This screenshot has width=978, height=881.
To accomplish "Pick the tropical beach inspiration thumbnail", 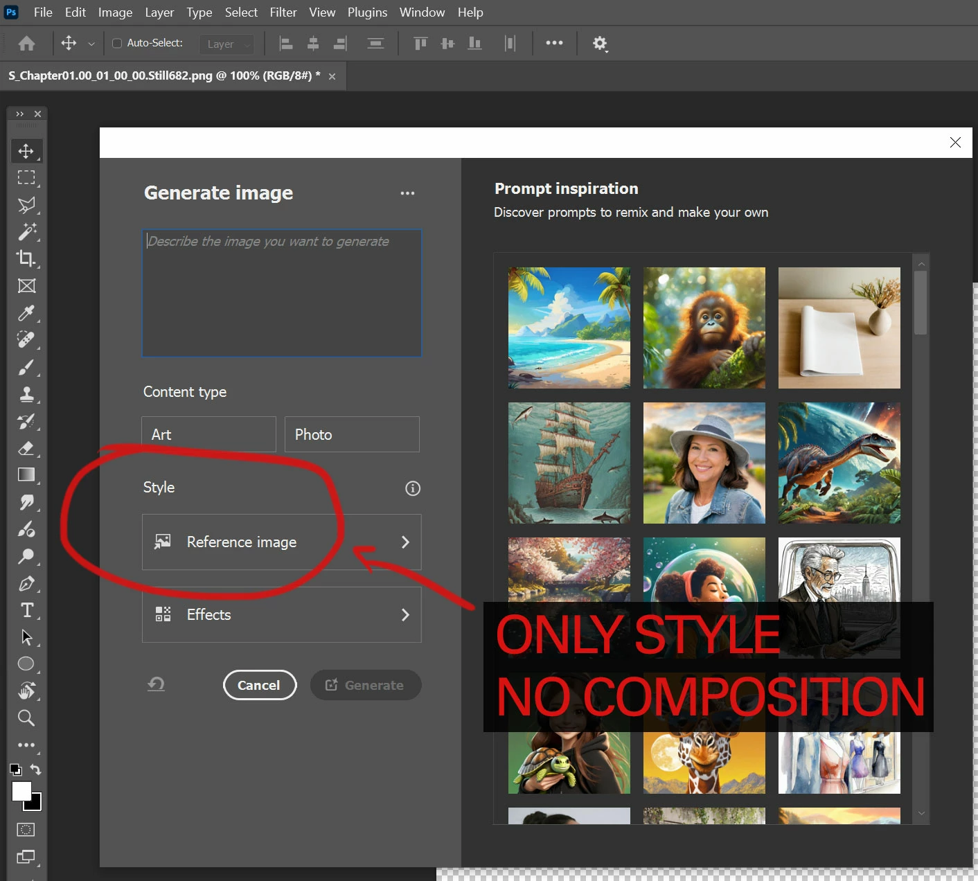I will pos(569,328).
